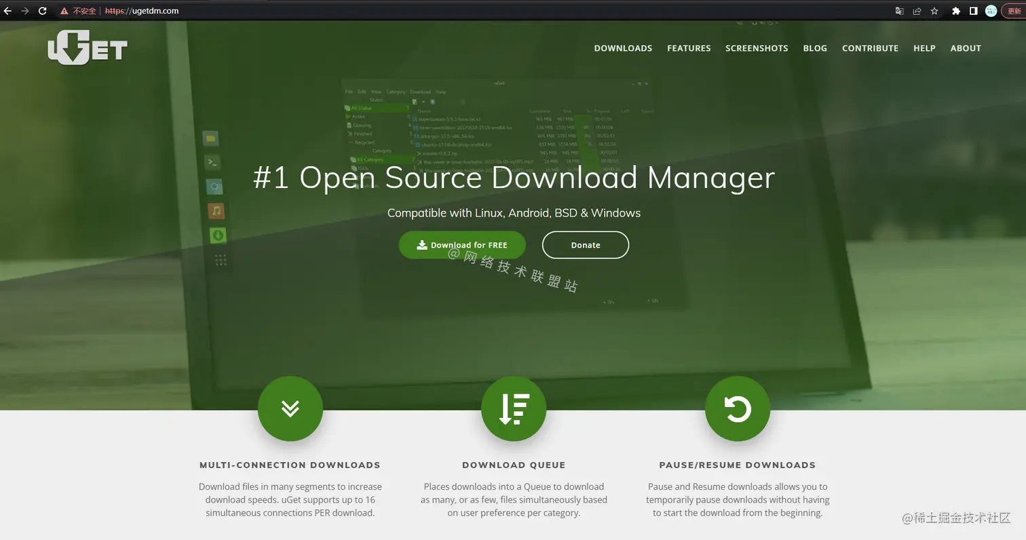Open the FEATURES nav item
The width and height of the screenshot is (1026, 540).
pyautogui.click(x=689, y=48)
